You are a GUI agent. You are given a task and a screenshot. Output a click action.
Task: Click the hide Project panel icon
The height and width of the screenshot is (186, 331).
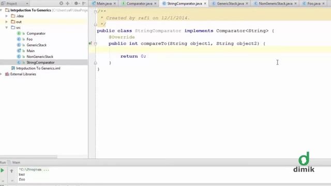point(84,4)
